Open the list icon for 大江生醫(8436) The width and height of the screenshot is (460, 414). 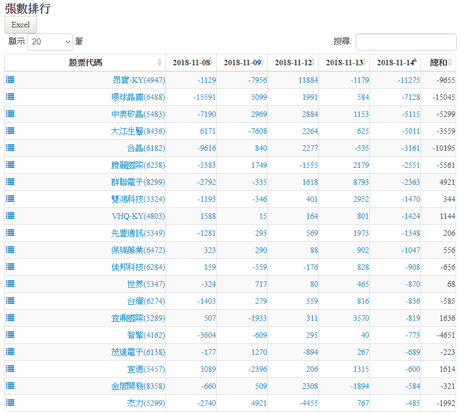pos(10,131)
